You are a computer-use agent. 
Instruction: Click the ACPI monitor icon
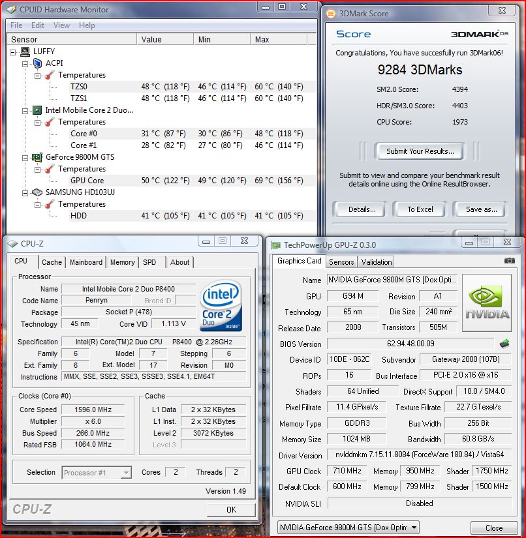(37, 63)
